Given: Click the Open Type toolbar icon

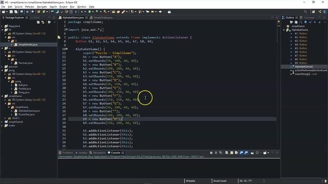Looking at the screenshot, I should 114,12.
